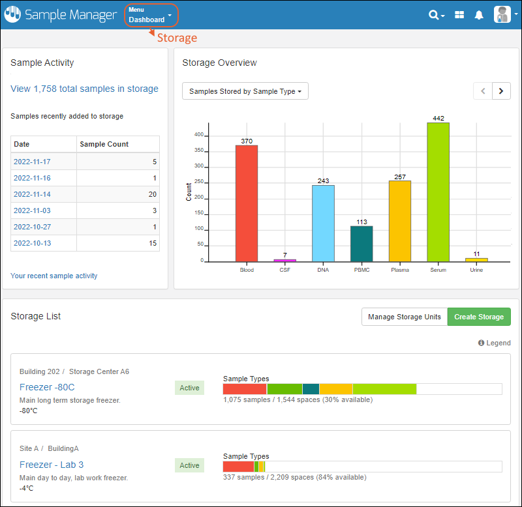This screenshot has width=522, height=507.
Task: Click the product navigation grid icon
Action: (459, 15)
